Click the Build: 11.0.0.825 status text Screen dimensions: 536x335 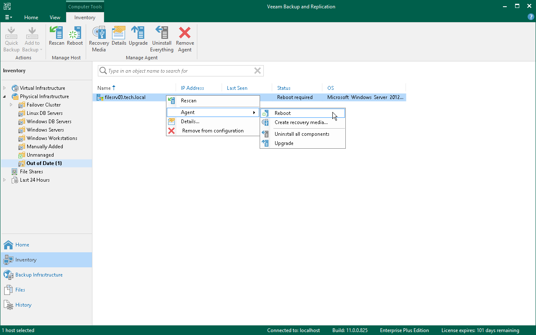(x=350, y=330)
